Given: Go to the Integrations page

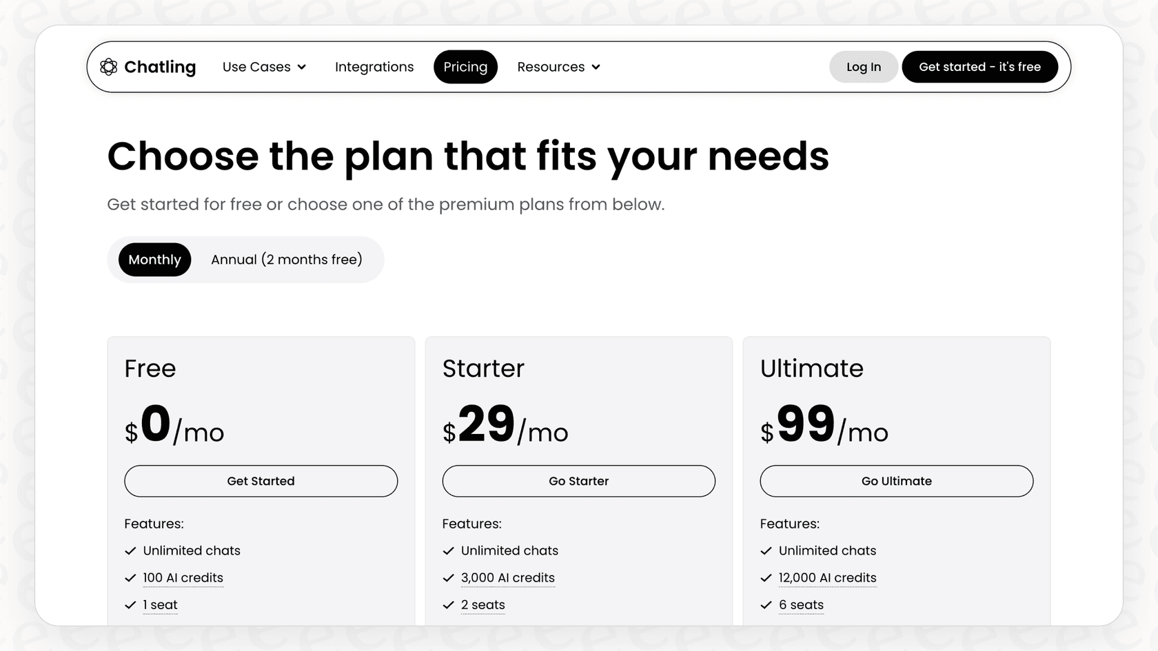Looking at the screenshot, I should click(374, 67).
